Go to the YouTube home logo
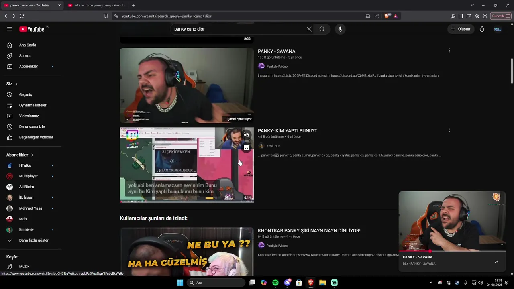This screenshot has height=289, width=514. [x=32, y=29]
